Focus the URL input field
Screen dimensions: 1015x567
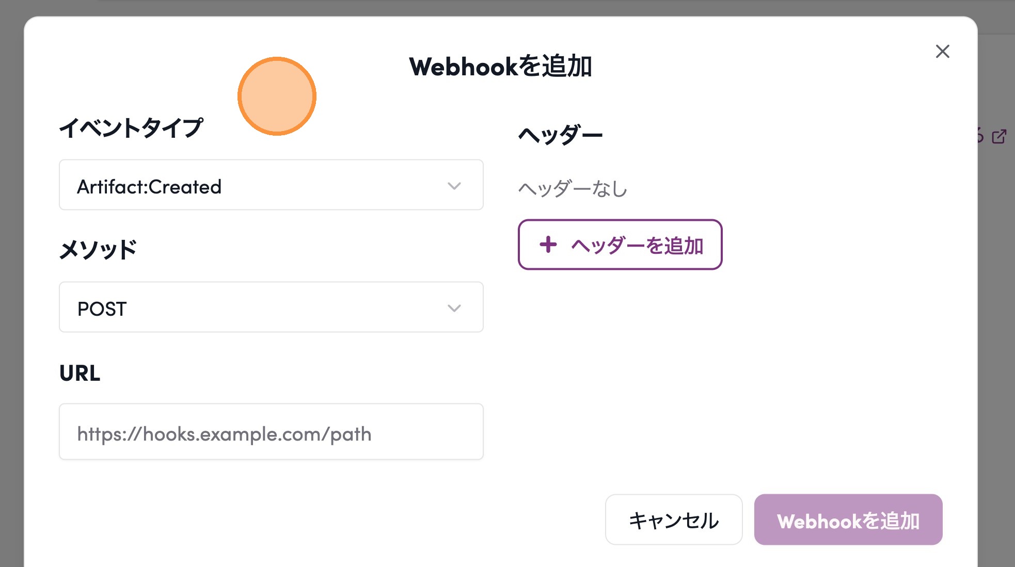coord(271,432)
